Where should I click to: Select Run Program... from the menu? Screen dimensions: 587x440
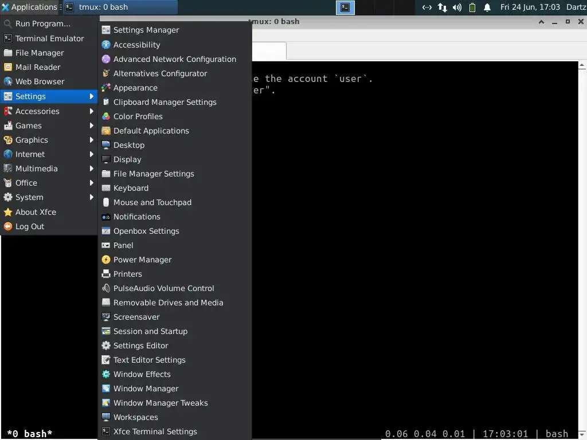pos(49,23)
